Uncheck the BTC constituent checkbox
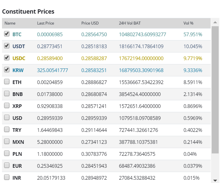 click(7, 34)
